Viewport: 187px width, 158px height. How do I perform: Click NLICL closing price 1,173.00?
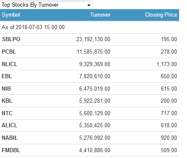pos(167,64)
